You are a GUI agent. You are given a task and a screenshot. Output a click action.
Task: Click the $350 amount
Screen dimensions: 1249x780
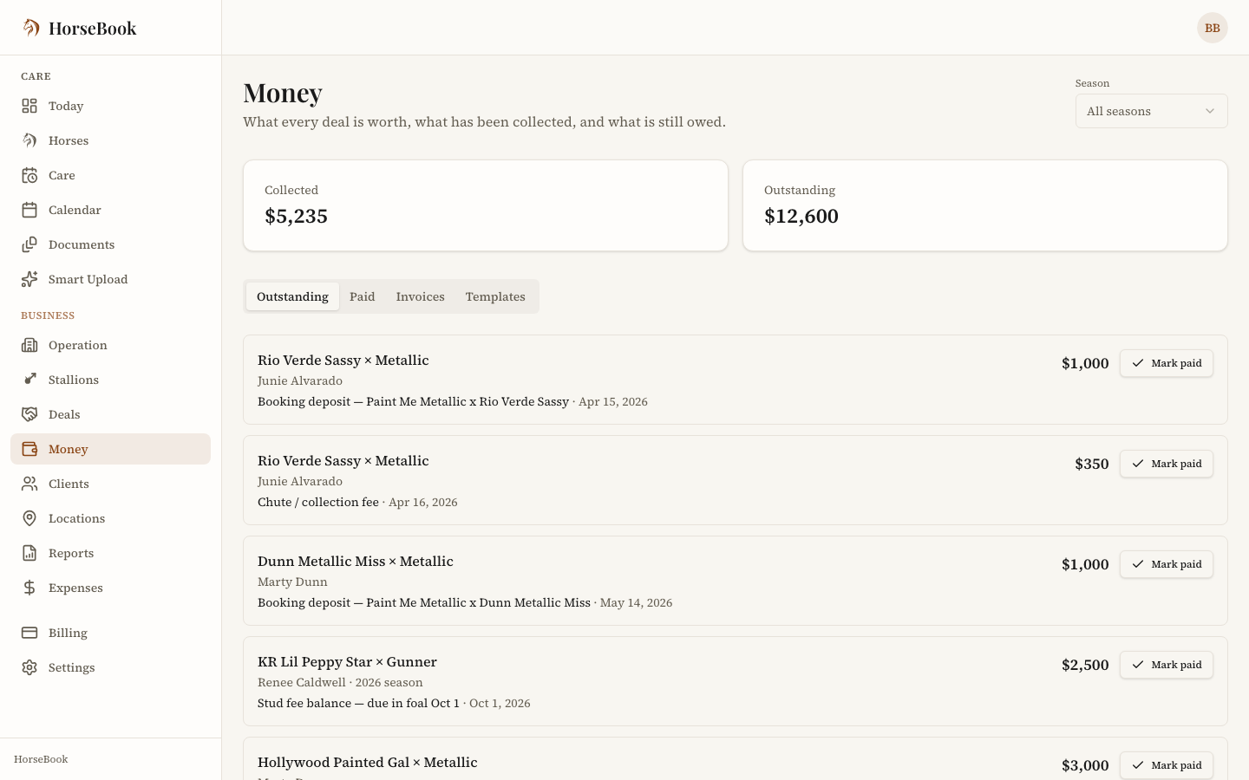(1092, 464)
